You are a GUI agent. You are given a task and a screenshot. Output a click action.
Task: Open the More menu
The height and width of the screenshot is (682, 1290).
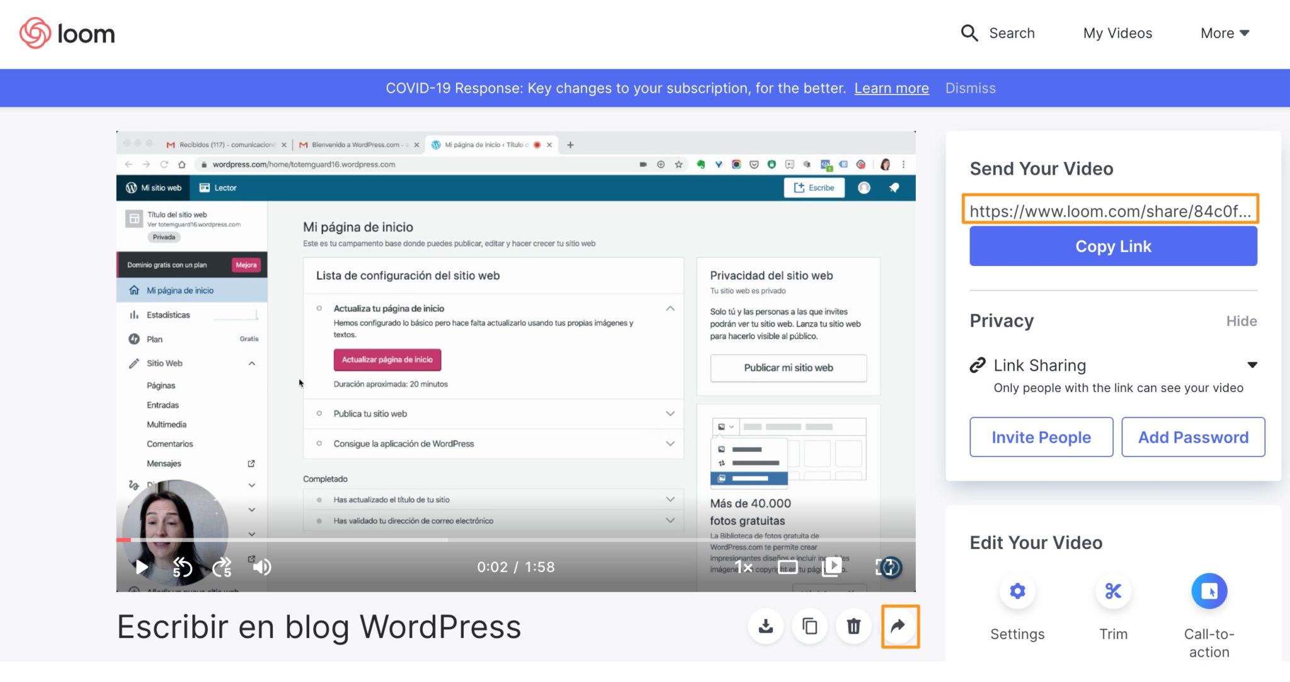[1224, 33]
